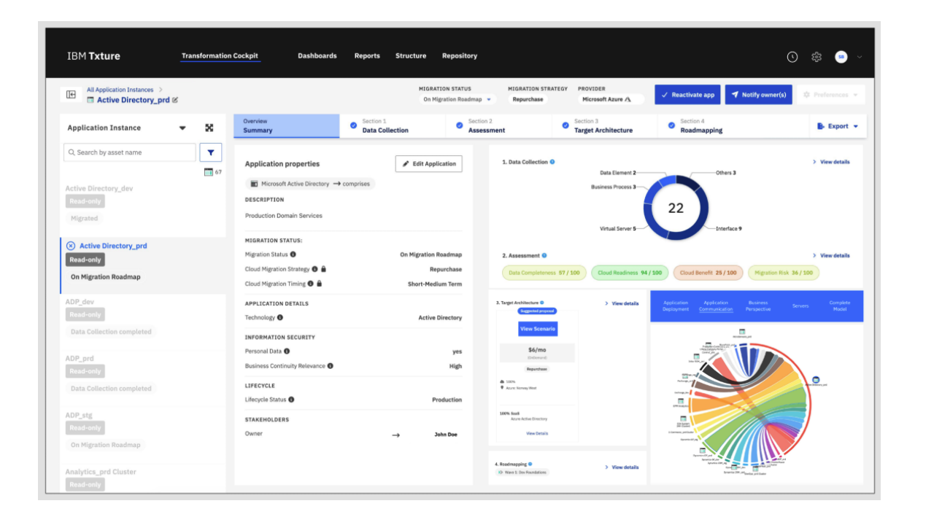Click the asset count table icon
Viewport: 934px width, 525px height.
pyautogui.click(x=209, y=172)
